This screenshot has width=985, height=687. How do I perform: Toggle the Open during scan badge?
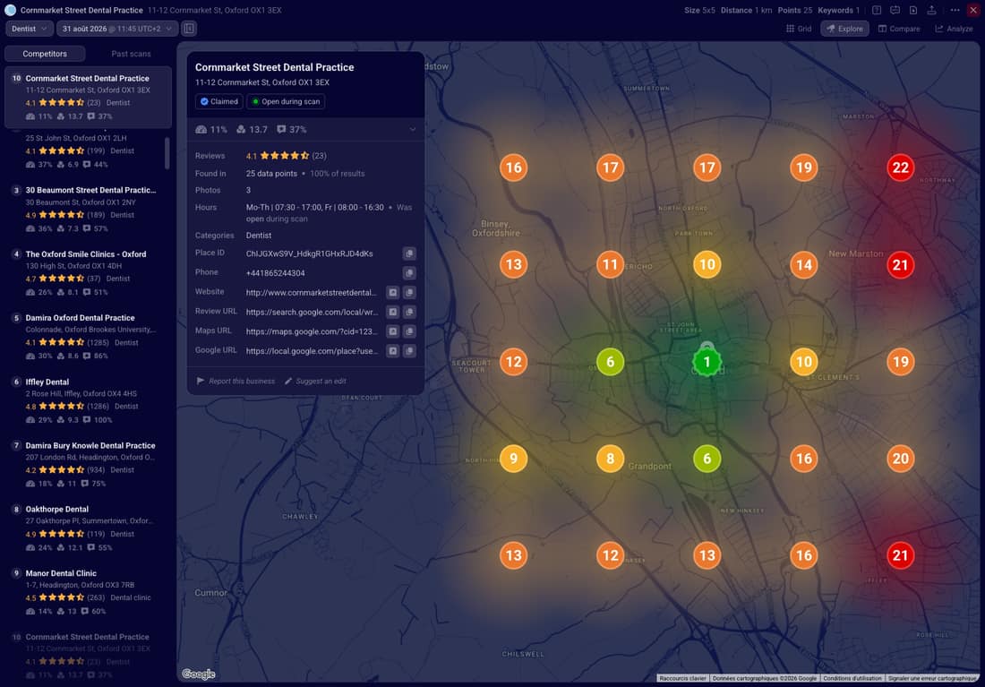(x=286, y=101)
